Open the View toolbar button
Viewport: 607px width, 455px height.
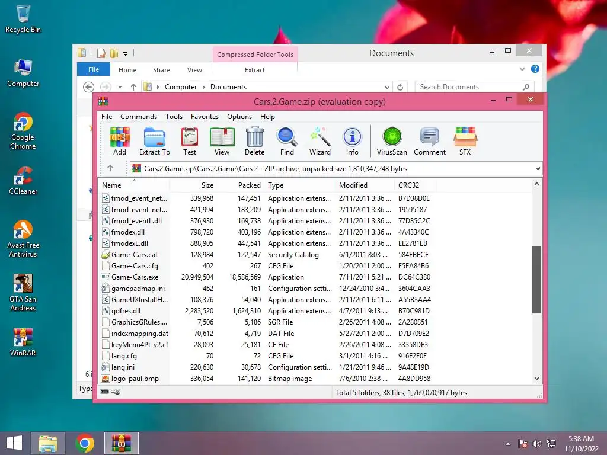pos(222,141)
